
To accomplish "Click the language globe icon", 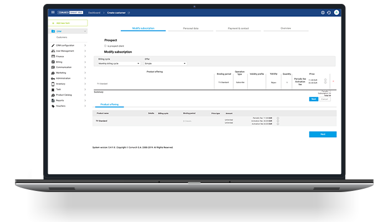I will [x=323, y=12].
